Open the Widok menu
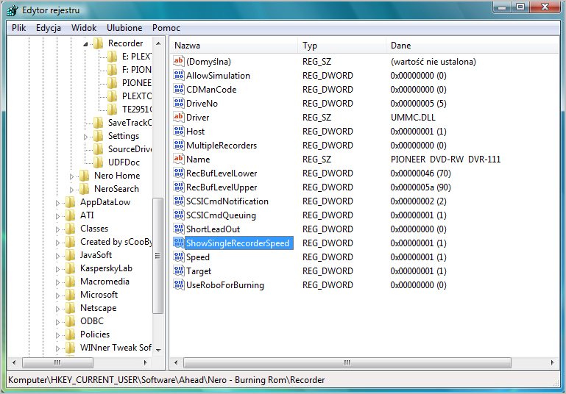 point(84,28)
